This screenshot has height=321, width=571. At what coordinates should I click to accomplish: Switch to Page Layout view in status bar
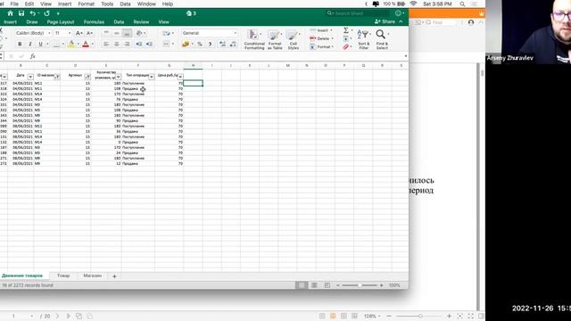pyautogui.click(x=314, y=285)
